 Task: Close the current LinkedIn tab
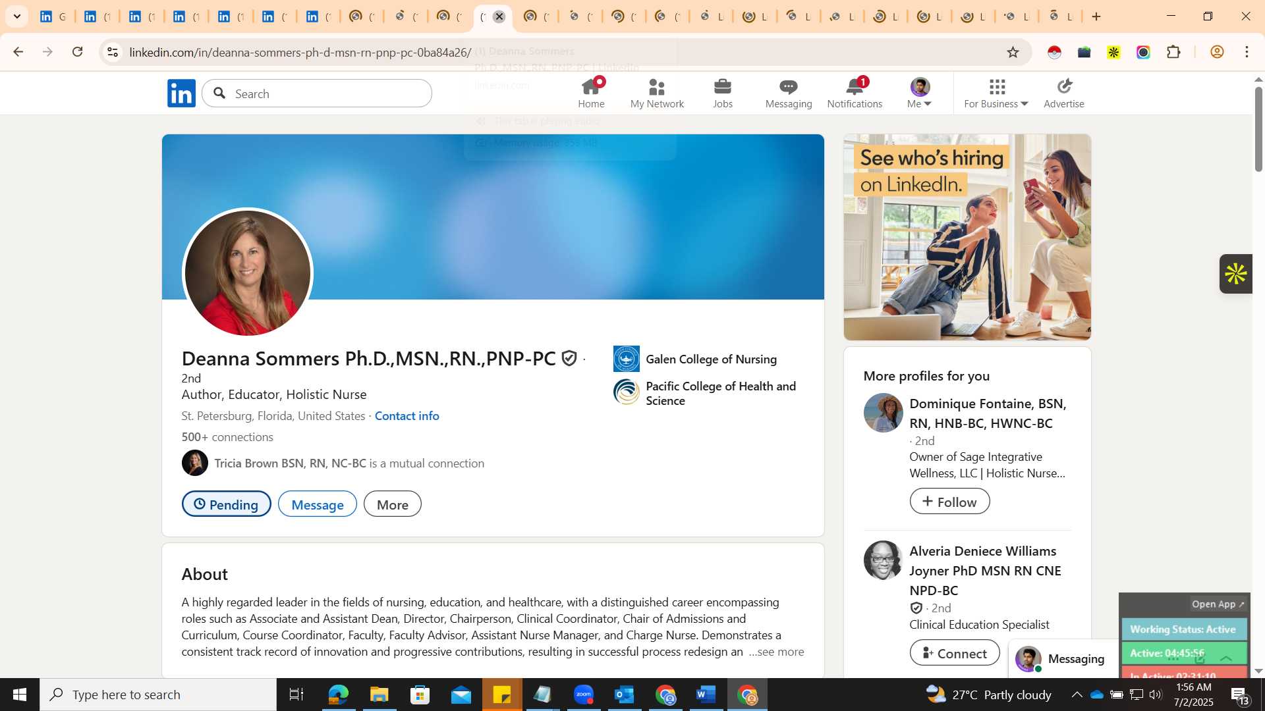(x=499, y=16)
